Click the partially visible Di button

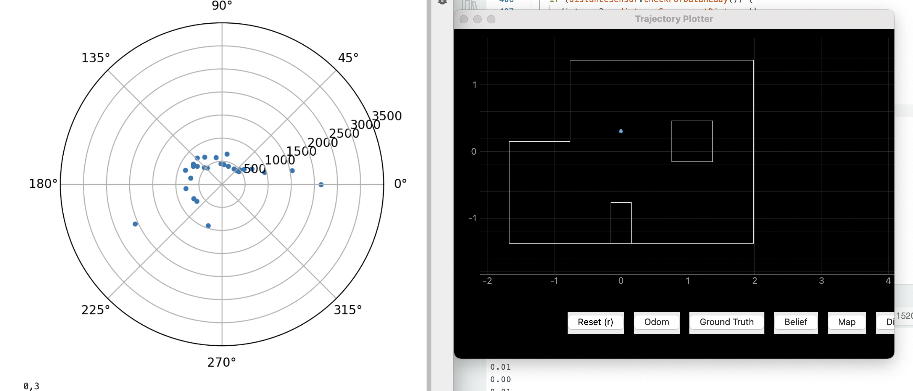[x=885, y=322]
